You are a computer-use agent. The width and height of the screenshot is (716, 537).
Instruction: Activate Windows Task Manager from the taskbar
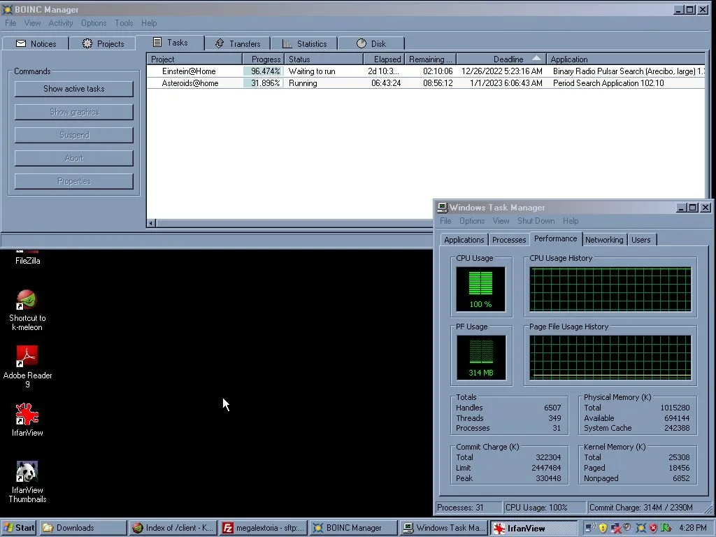[x=443, y=528]
